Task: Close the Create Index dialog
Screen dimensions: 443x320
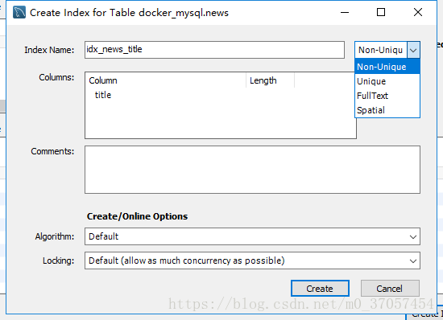Action: point(418,12)
